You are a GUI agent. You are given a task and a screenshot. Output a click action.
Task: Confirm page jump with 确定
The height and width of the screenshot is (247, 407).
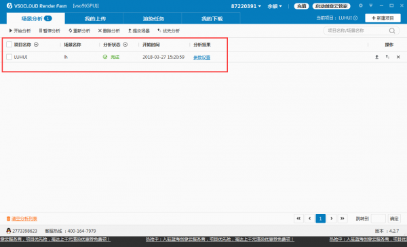394,219
